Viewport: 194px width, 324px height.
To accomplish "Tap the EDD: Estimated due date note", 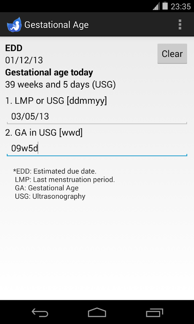I will click(x=55, y=171).
